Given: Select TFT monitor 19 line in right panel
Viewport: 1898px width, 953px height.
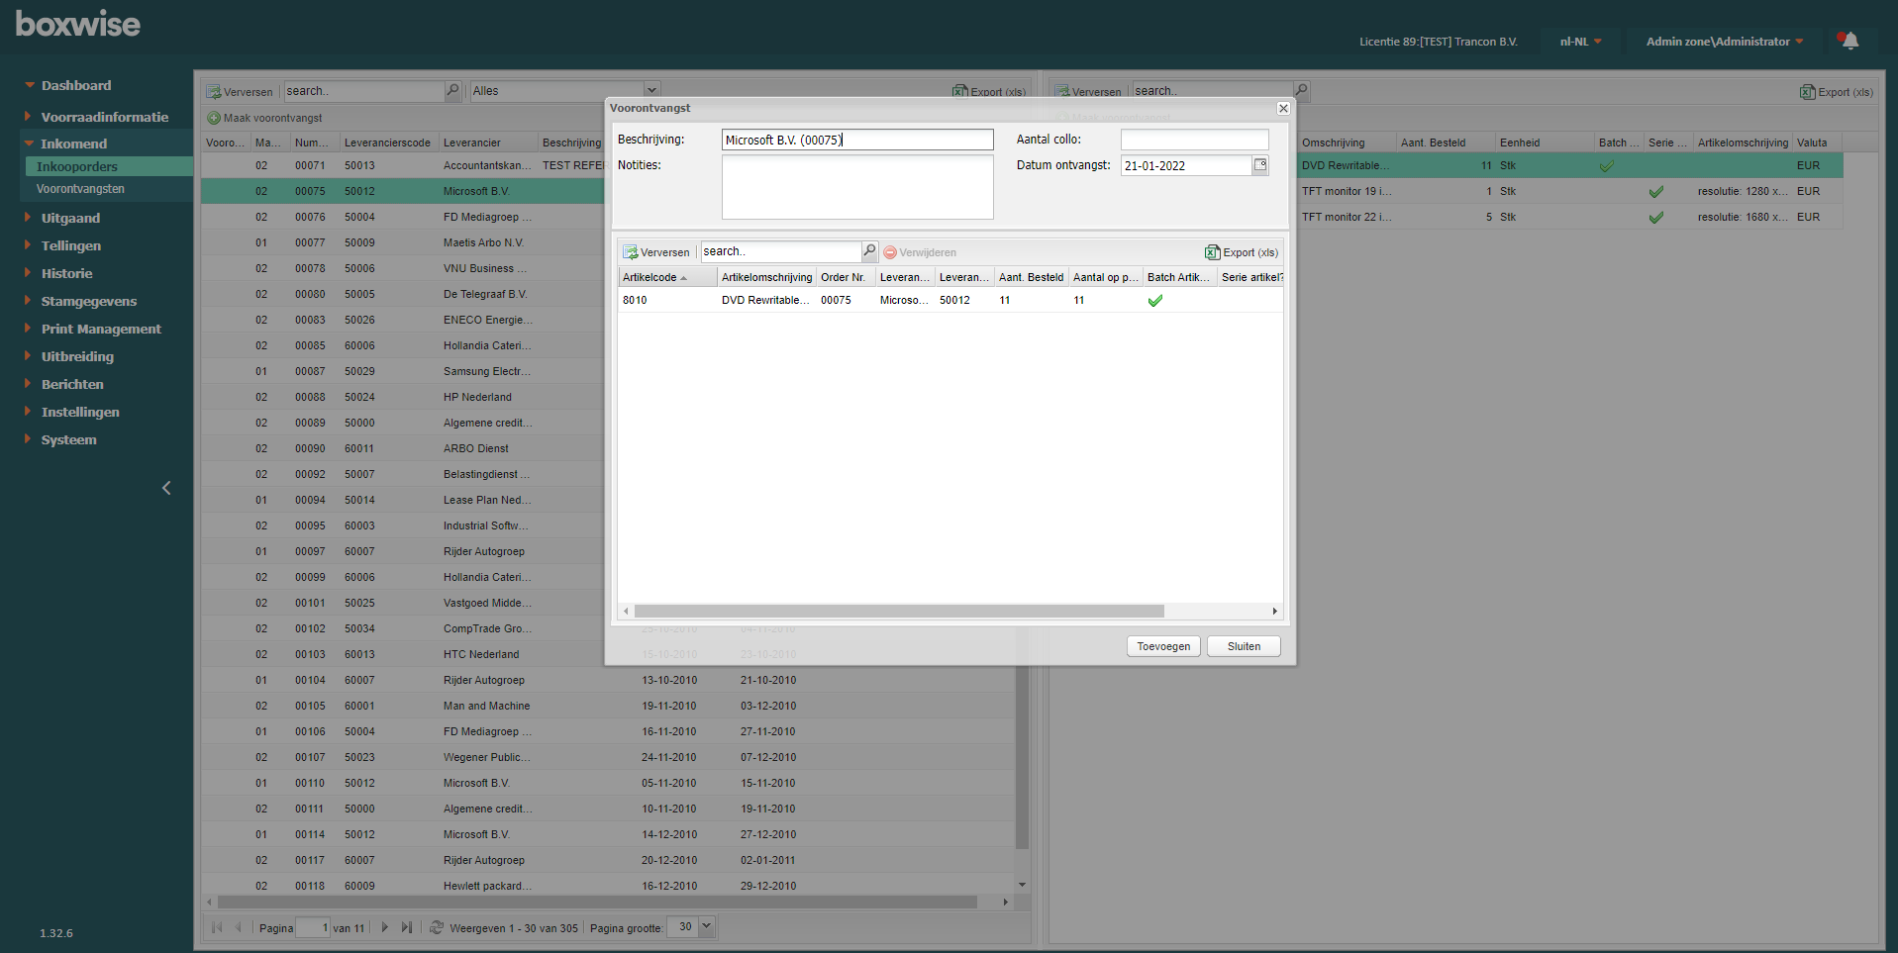Looking at the screenshot, I should [1570, 191].
